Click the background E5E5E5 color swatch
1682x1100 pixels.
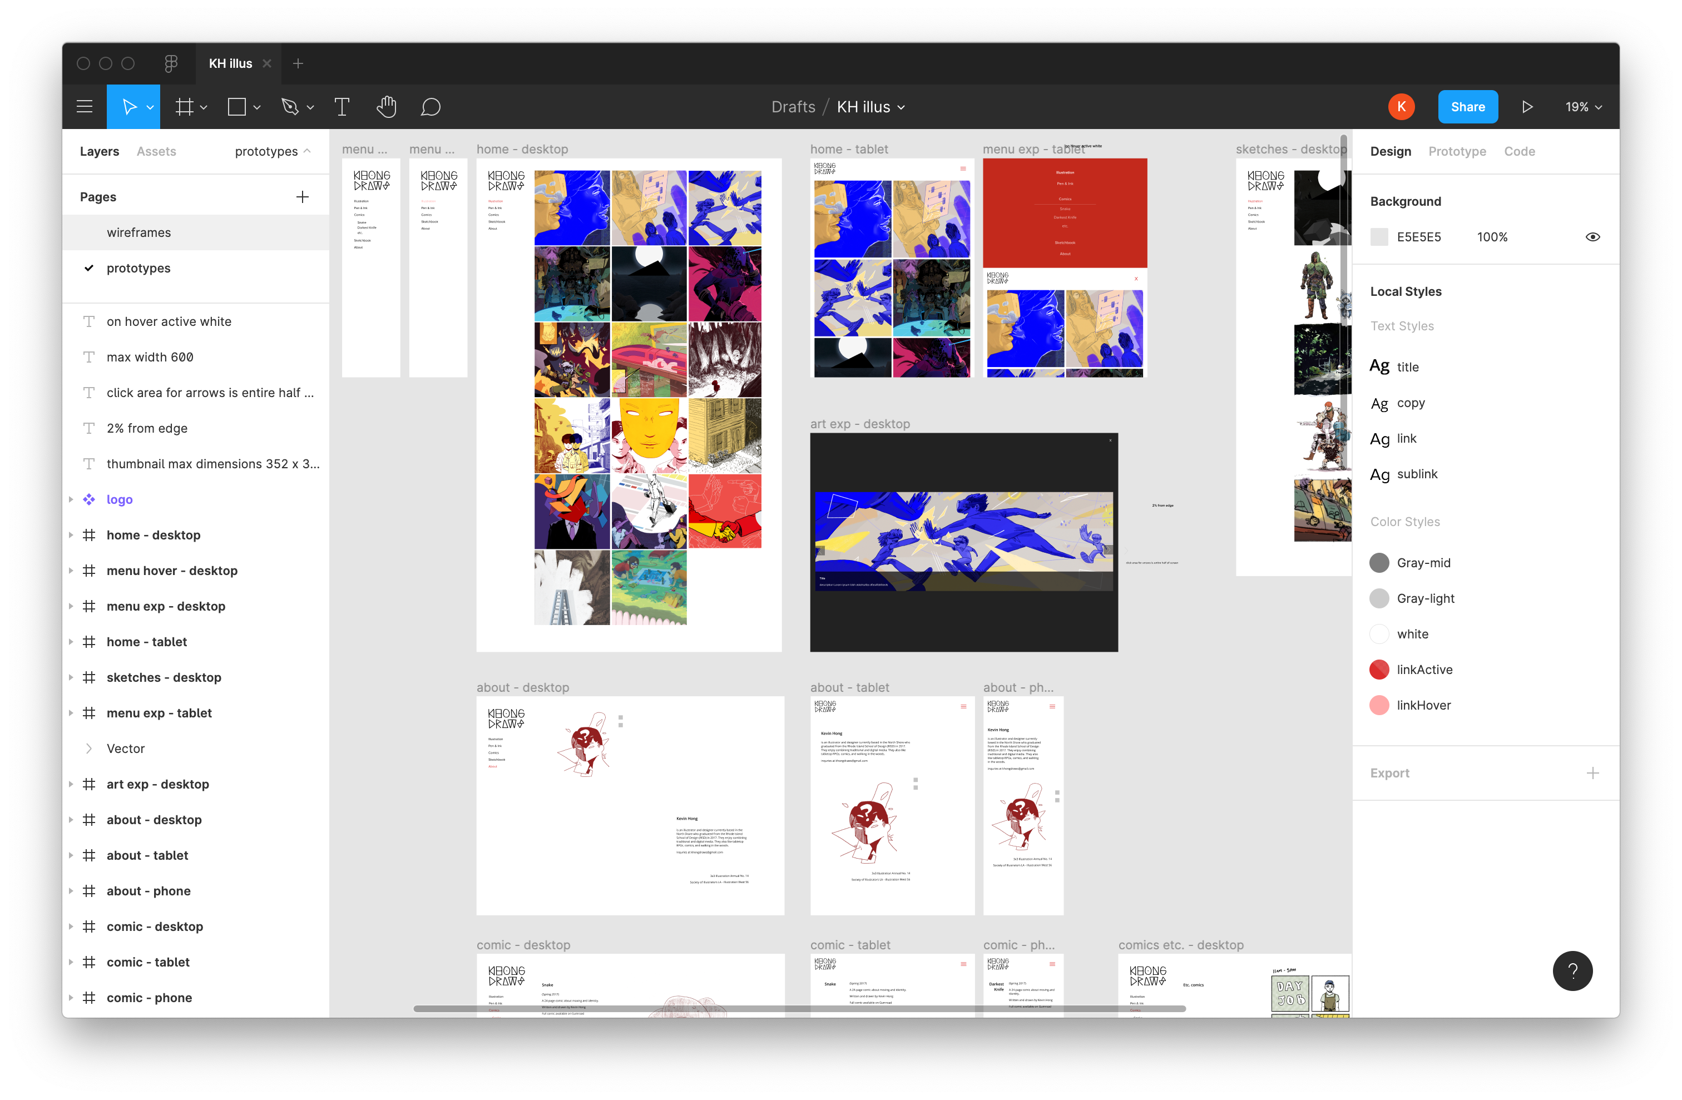[1379, 237]
